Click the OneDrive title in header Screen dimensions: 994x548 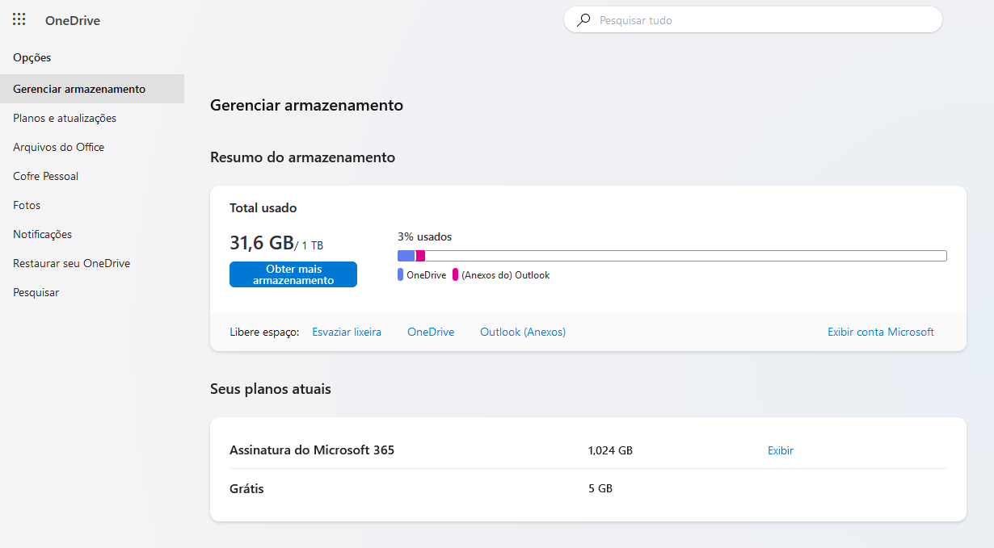coord(73,21)
